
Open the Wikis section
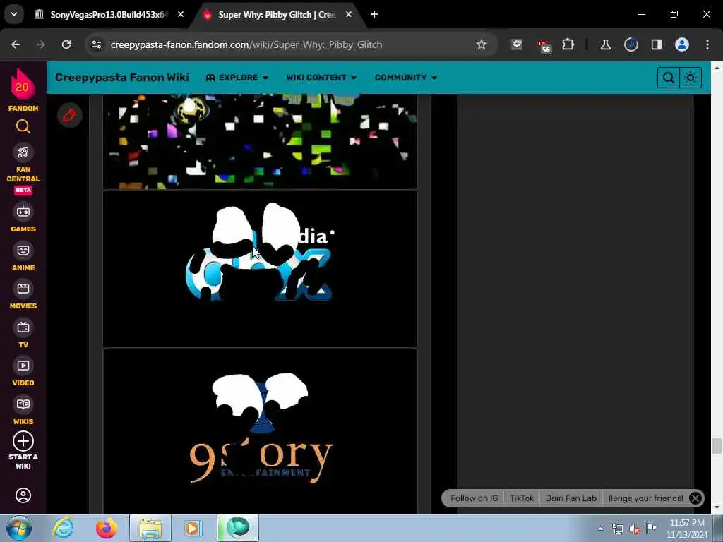(x=23, y=410)
